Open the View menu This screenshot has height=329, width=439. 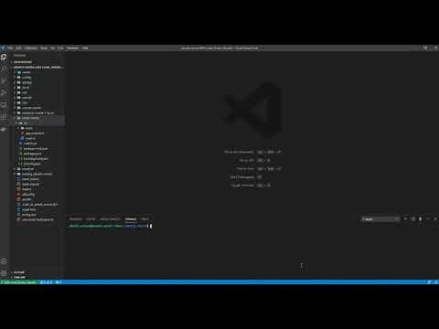[x=44, y=48]
